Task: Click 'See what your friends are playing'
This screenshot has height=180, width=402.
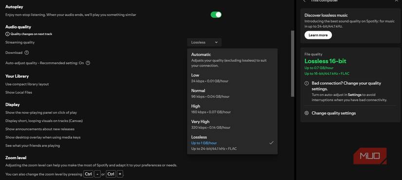Action: 33,145
